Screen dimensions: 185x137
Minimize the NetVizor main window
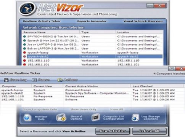150,6
